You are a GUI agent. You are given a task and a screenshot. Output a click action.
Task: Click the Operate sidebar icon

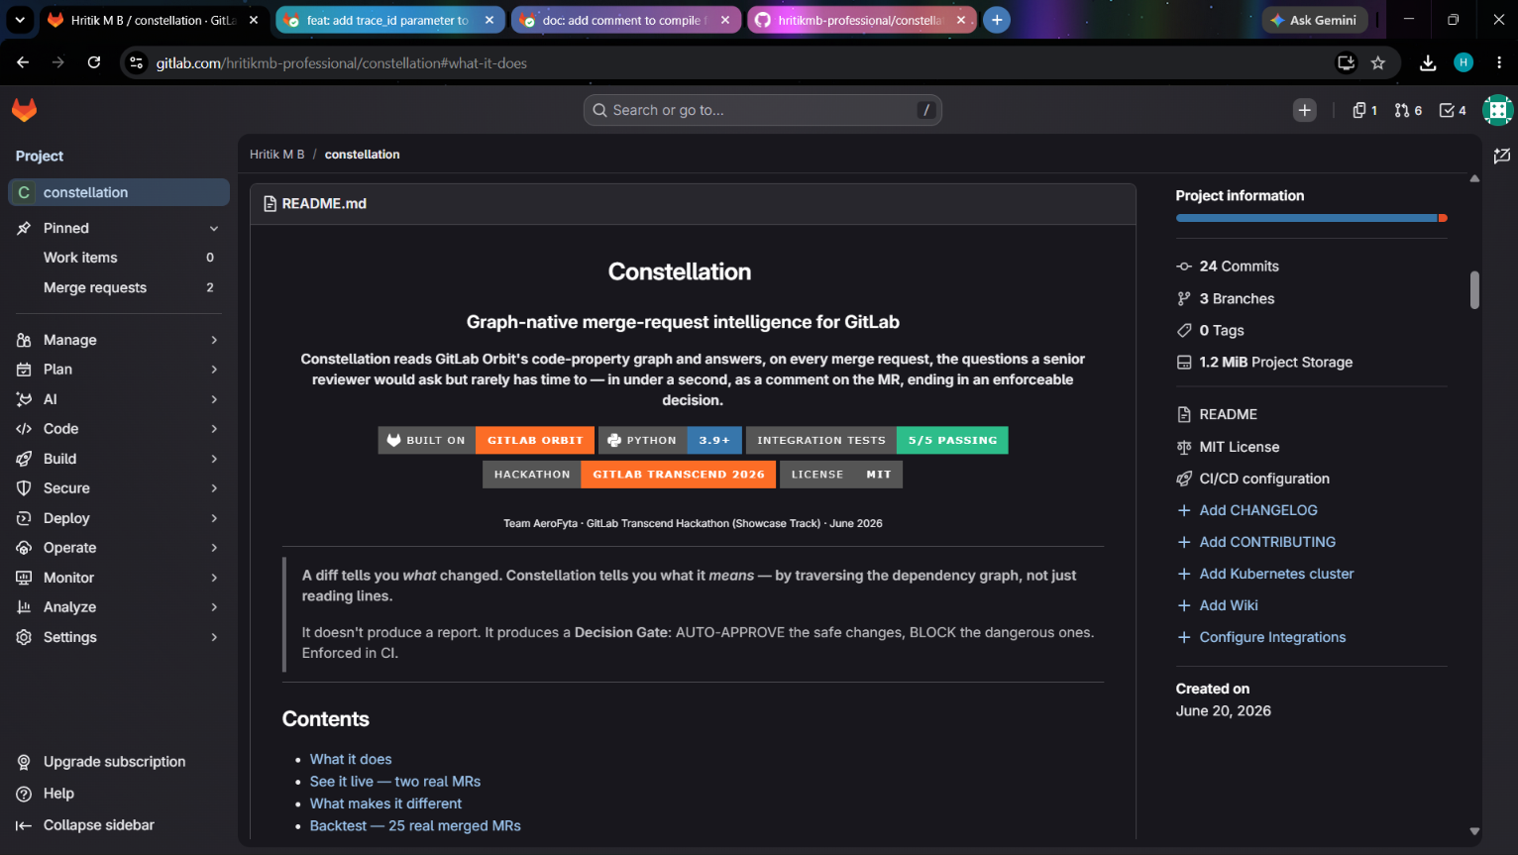pos(24,548)
